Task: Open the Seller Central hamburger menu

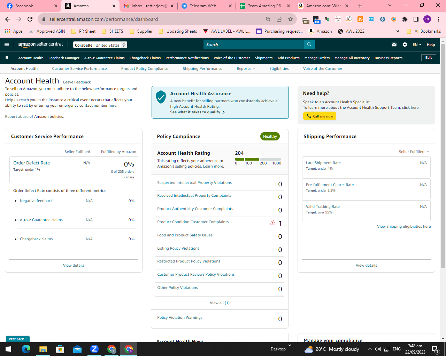Action: click(x=7, y=44)
